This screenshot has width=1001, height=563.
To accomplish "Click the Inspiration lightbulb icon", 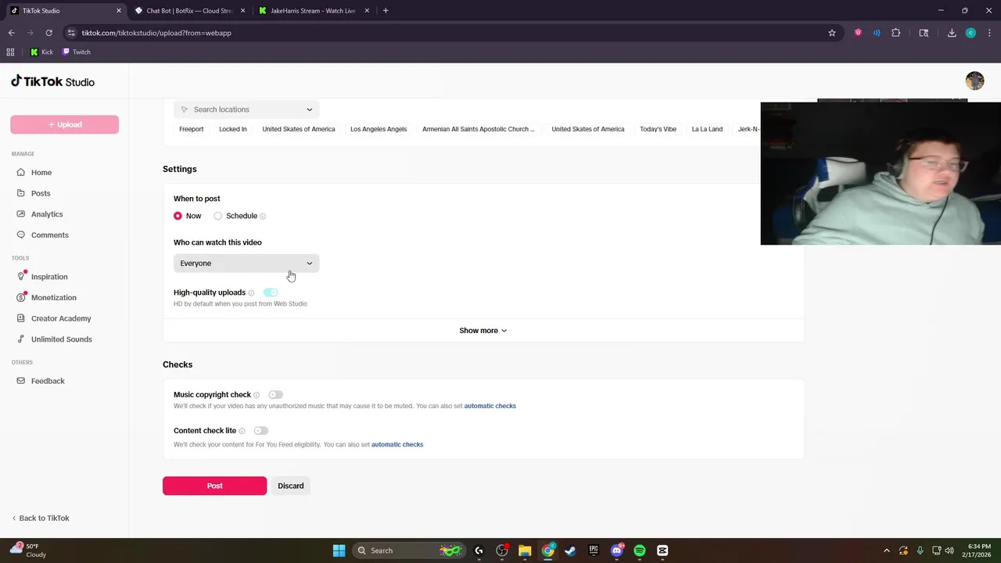I will point(21,277).
